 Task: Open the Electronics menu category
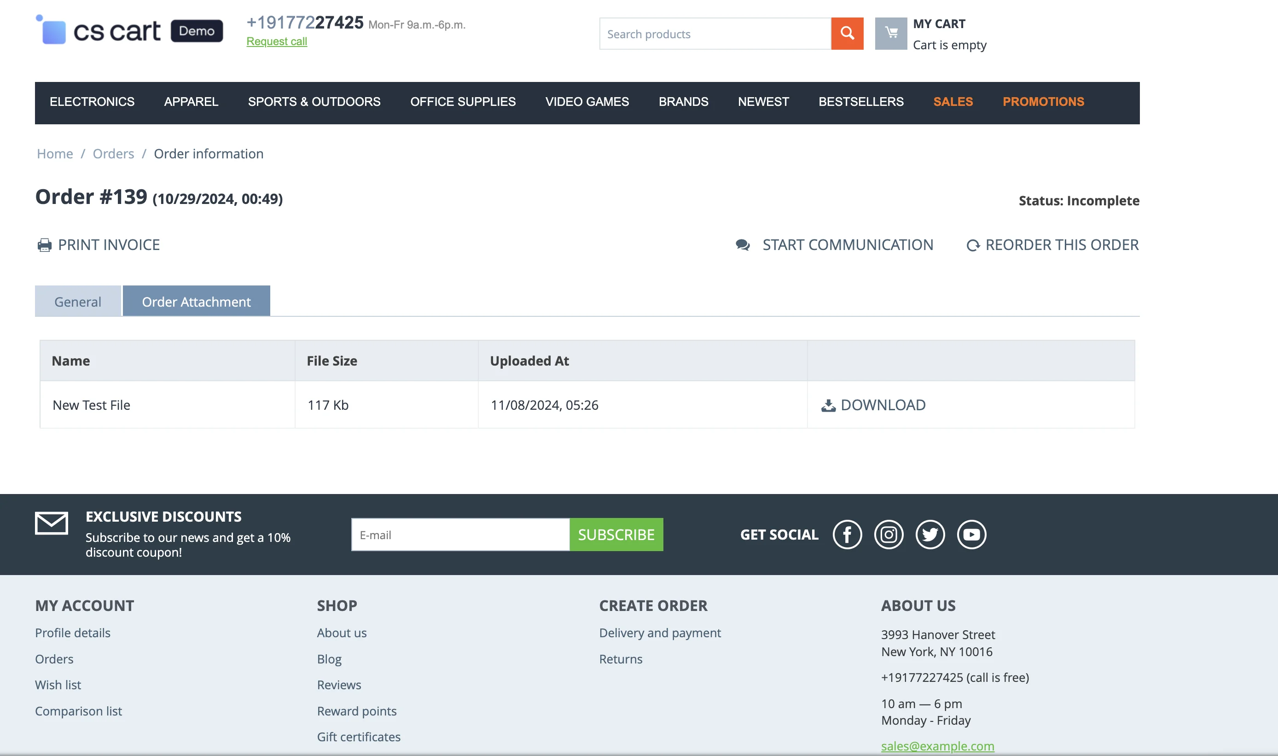pyautogui.click(x=92, y=102)
